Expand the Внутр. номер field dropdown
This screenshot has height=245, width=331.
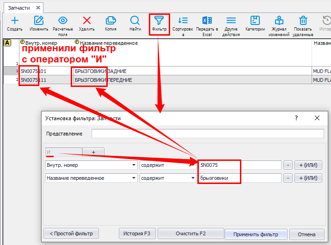(x=134, y=165)
